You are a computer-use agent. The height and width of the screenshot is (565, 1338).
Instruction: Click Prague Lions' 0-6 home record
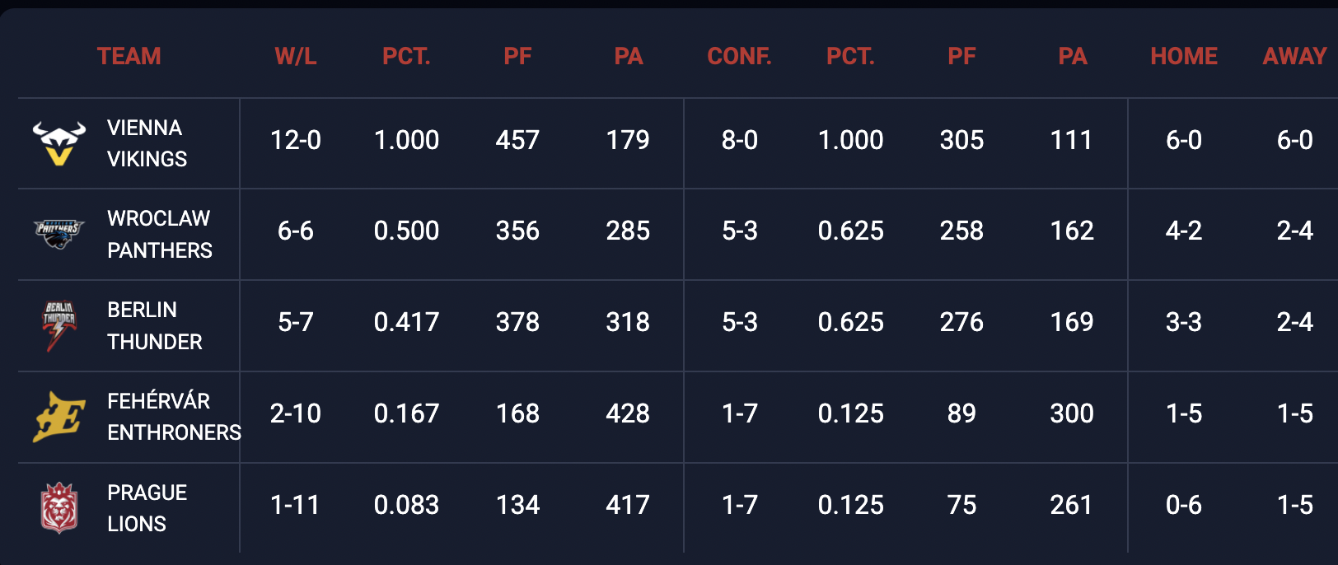(1183, 505)
